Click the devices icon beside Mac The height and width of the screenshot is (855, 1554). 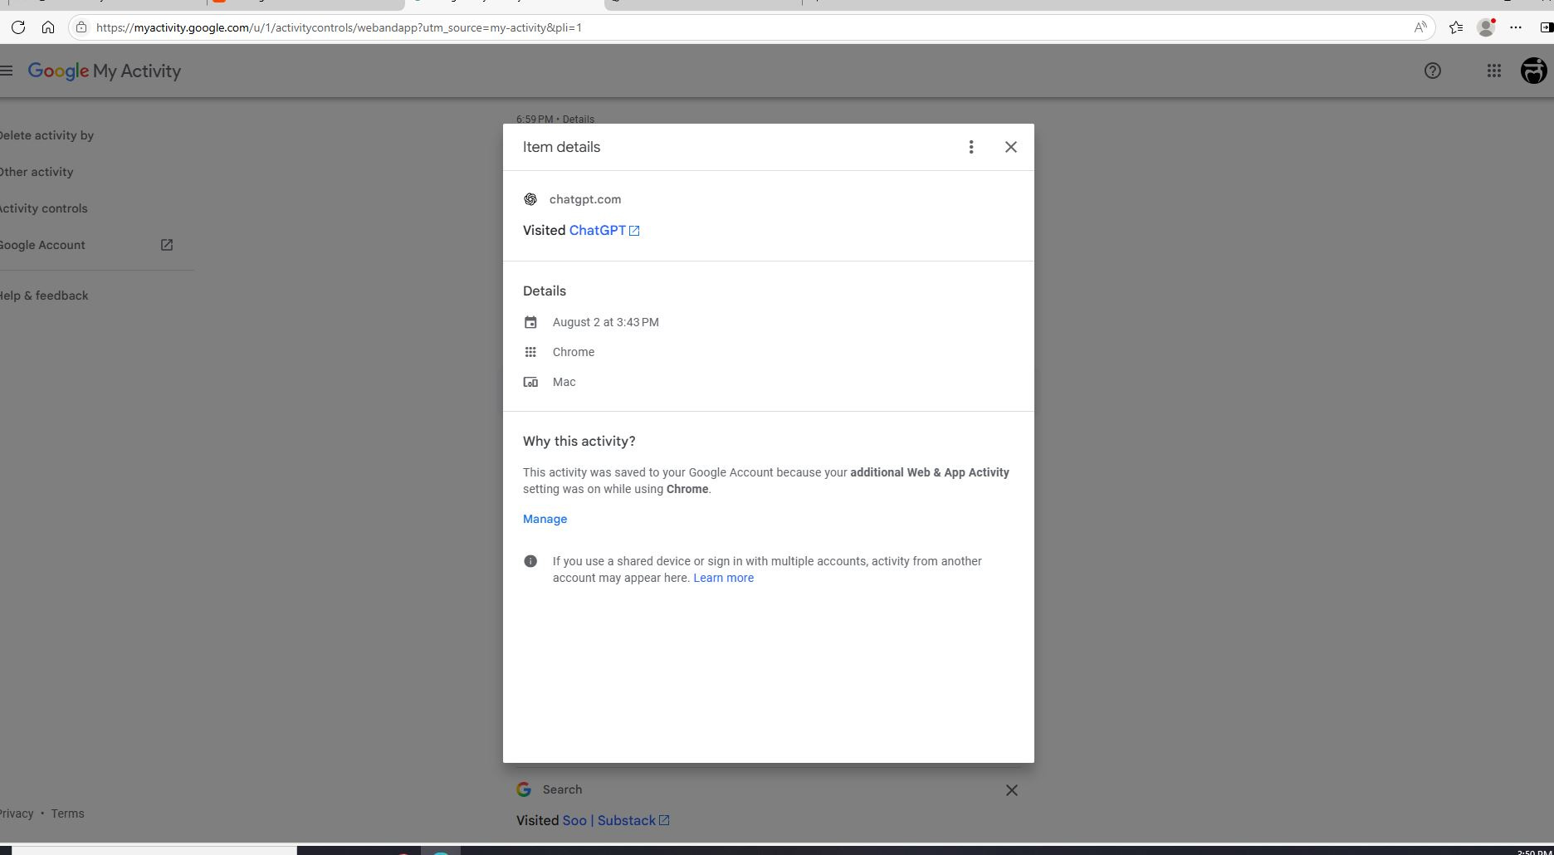click(x=530, y=382)
